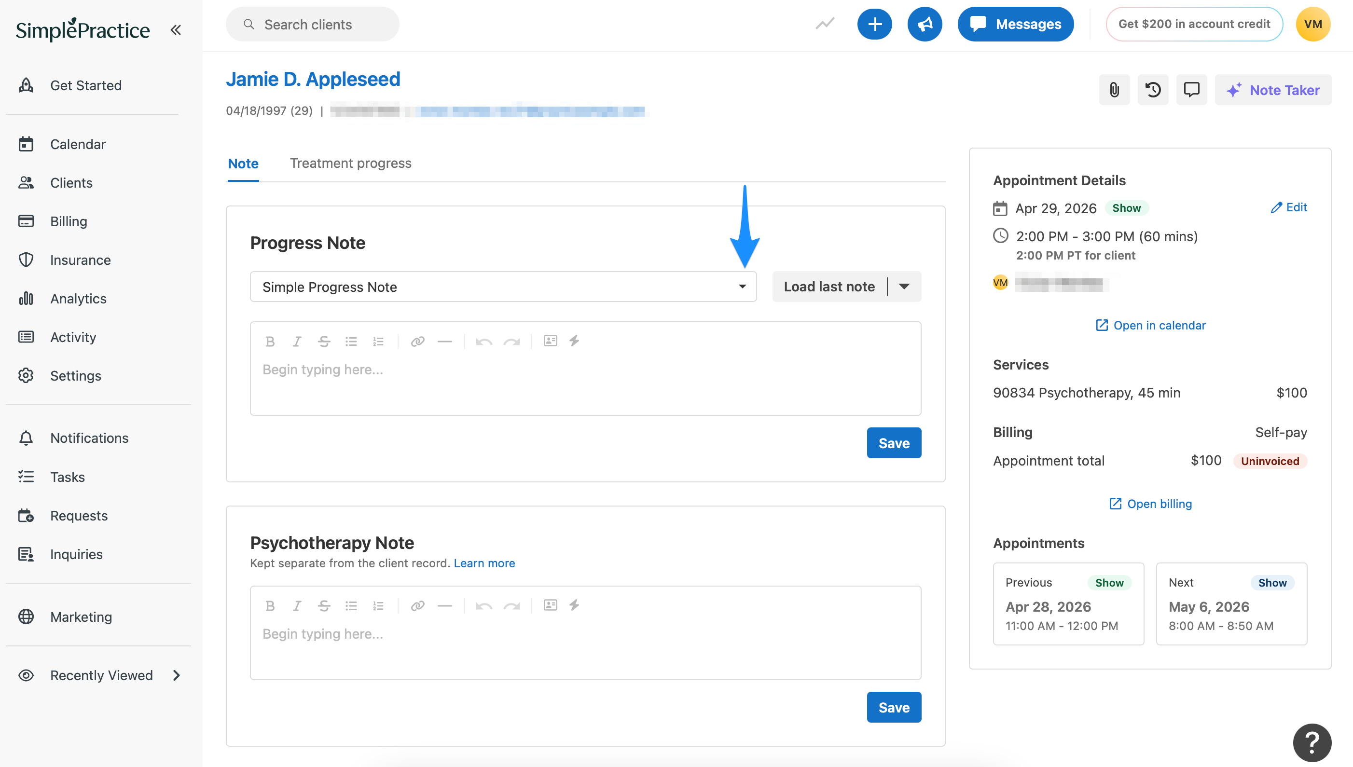Screen dimensions: 1353x767
Task: Toggle italic in Progress Note editor
Action: pyautogui.click(x=297, y=342)
